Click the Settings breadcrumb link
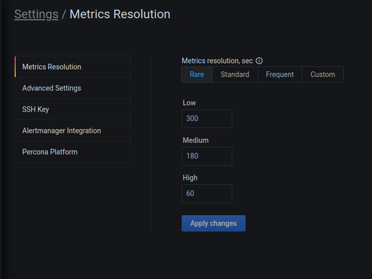372x279 pixels. pos(36,14)
